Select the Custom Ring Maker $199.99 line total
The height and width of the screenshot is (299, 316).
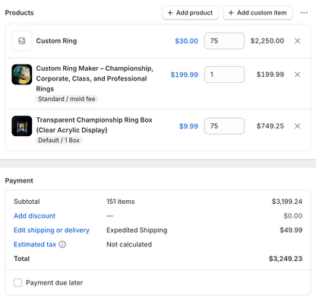coord(270,75)
